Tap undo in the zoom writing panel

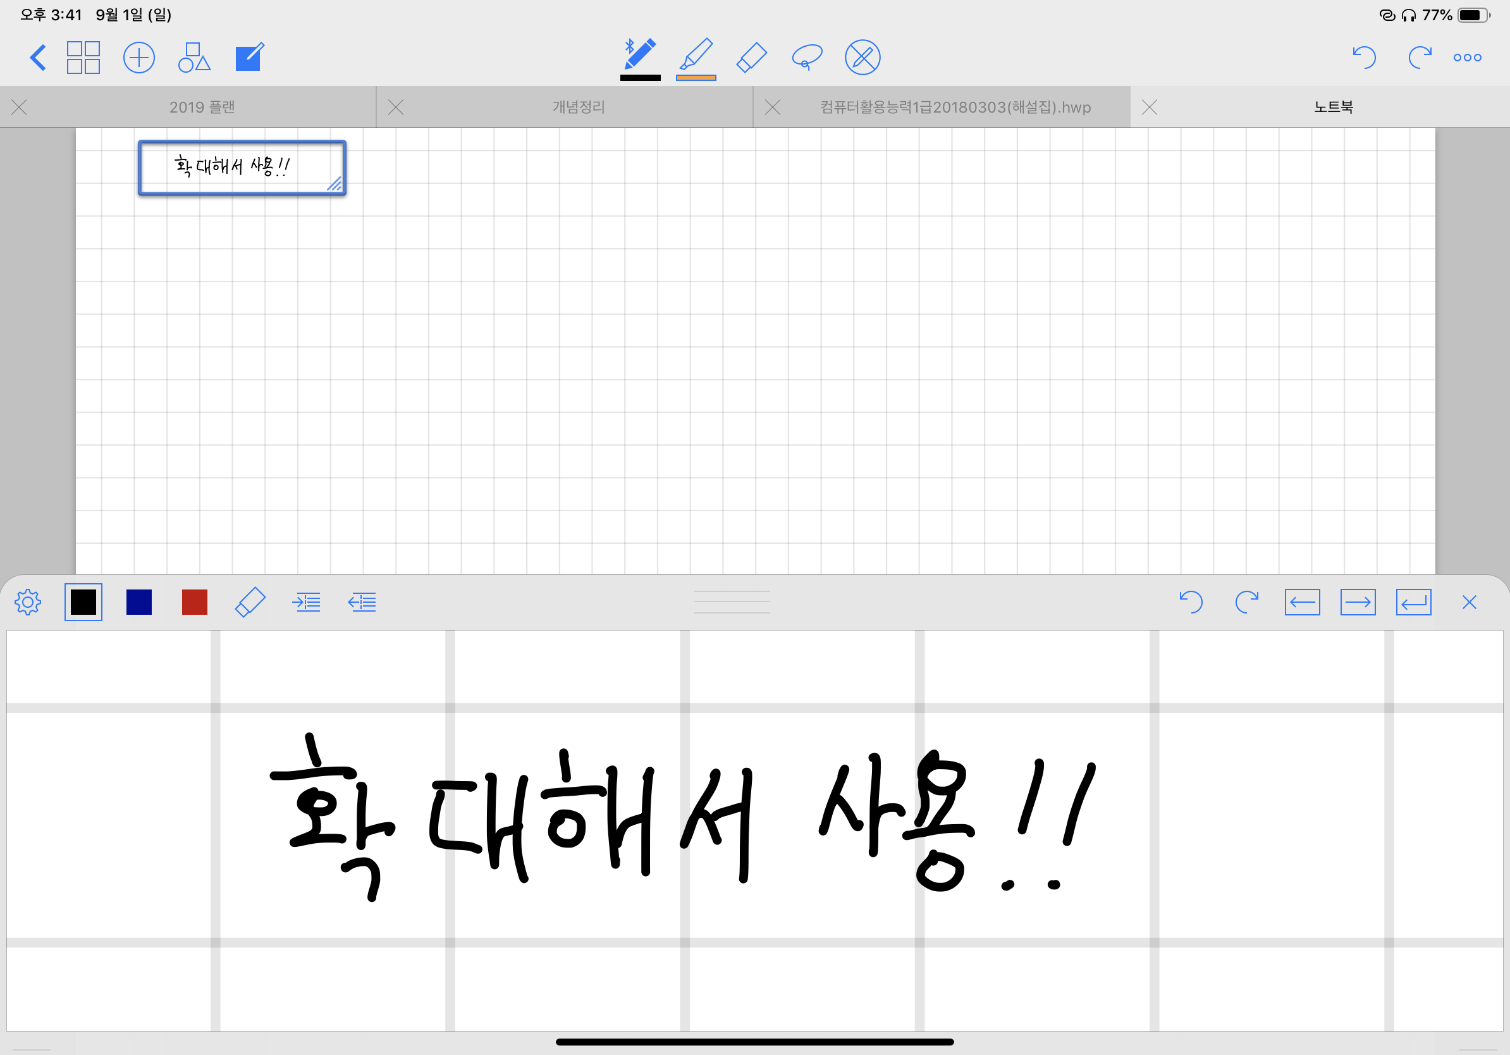click(x=1193, y=602)
